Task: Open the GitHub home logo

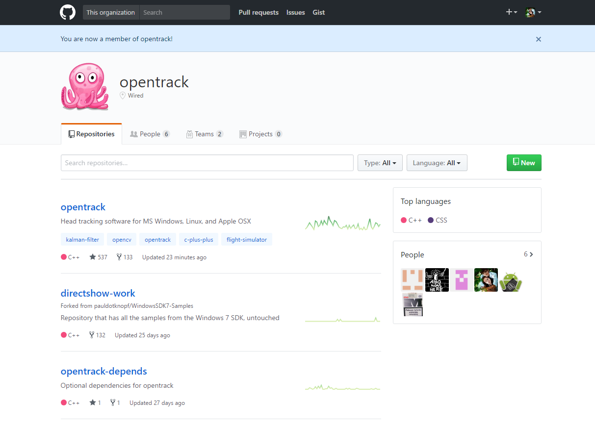Action: (x=68, y=12)
